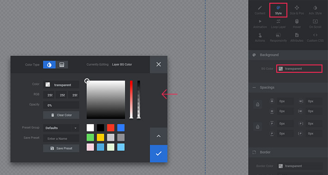Close the color picker dialog

point(158,64)
